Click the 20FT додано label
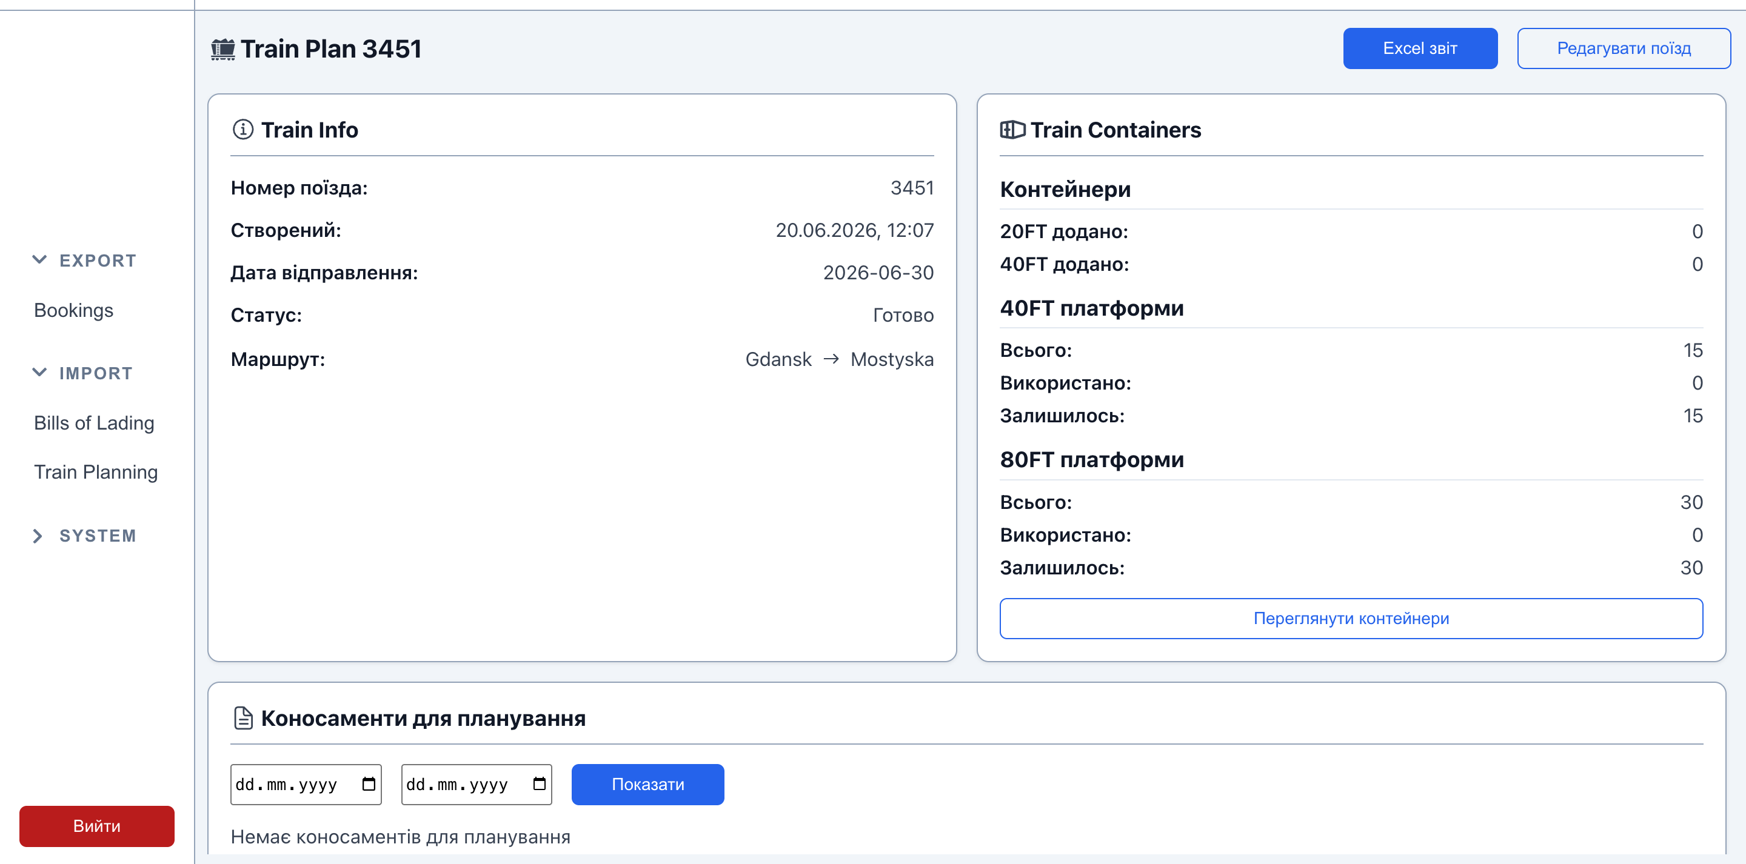This screenshot has height=864, width=1746. point(1063,232)
